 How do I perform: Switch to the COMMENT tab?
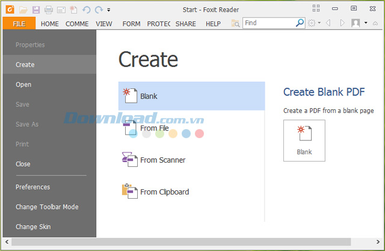(77, 24)
